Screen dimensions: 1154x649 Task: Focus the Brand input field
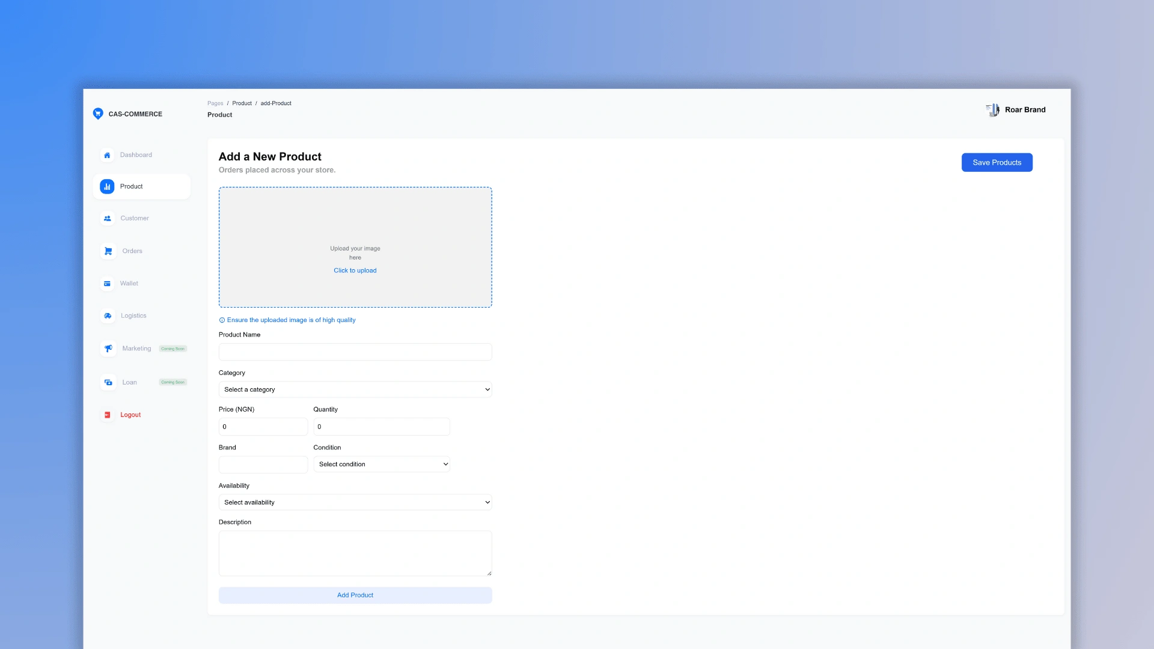(263, 465)
